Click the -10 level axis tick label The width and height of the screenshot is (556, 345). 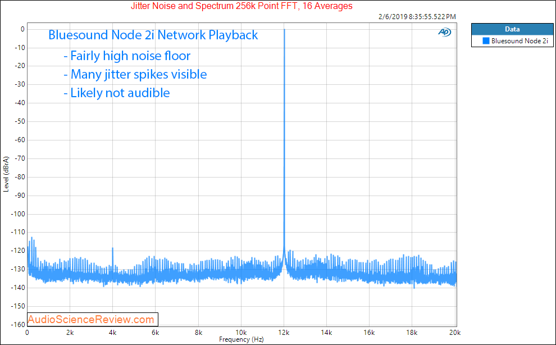click(20, 48)
